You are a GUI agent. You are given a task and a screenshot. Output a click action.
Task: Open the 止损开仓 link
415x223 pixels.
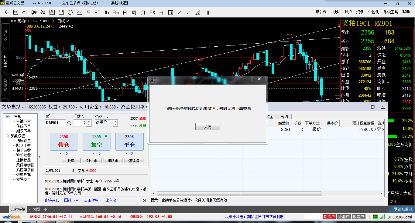pos(52,200)
